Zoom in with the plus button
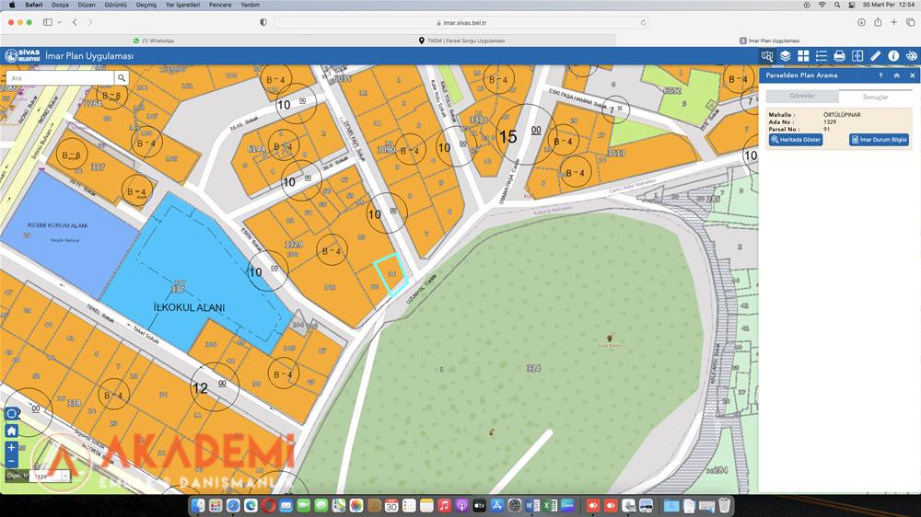The width and height of the screenshot is (921, 517). click(11, 447)
